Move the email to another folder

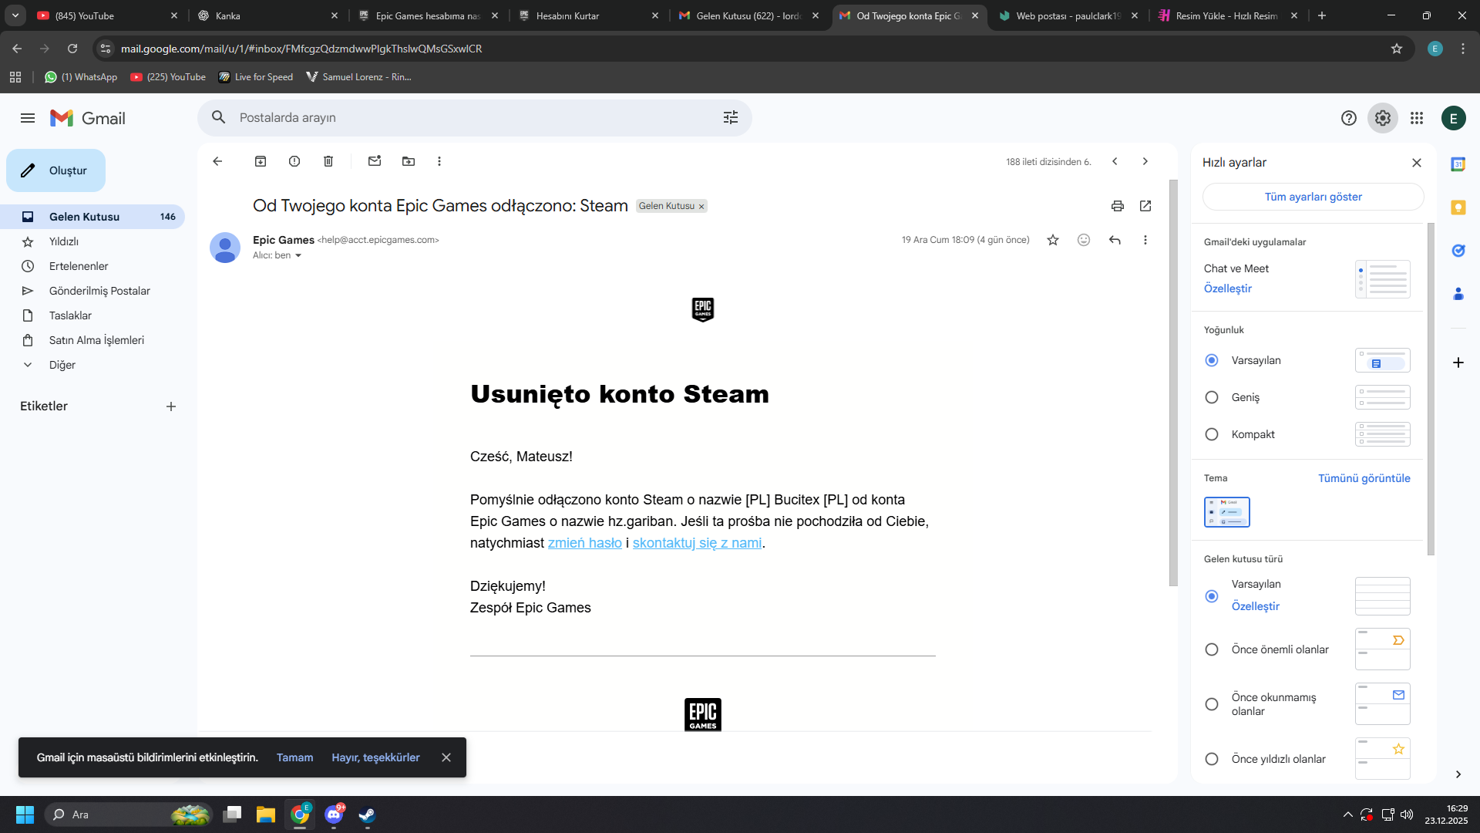[409, 161]
